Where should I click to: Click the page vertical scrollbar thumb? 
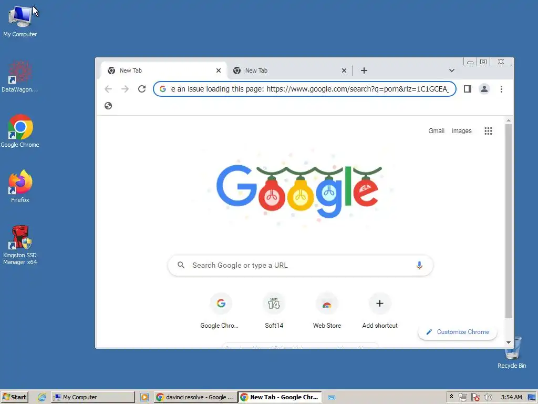click(509, 221)
